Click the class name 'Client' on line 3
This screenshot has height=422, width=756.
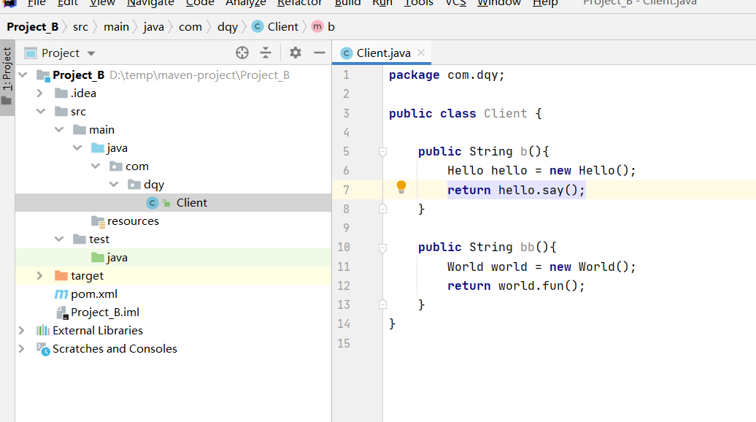[505, 113]
